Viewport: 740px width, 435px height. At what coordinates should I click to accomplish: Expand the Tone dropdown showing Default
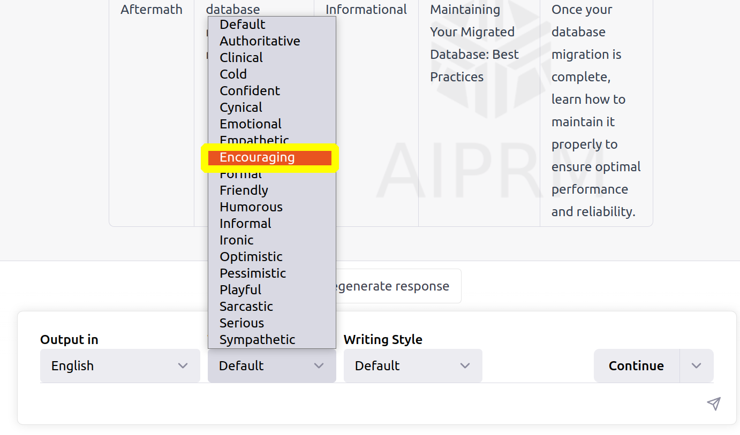tap(271, 365)
